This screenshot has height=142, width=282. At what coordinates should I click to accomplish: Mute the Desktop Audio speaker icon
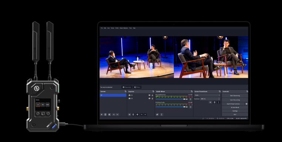click(x=187, y=107)
